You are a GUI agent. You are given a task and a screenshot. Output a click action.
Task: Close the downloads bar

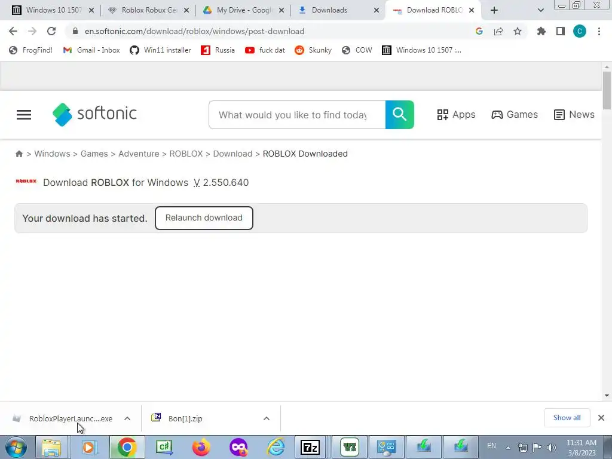(601, 418)
